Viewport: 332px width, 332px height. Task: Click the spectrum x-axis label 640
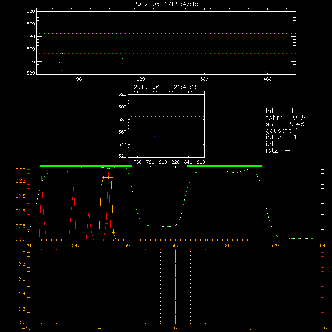(324, 245)
